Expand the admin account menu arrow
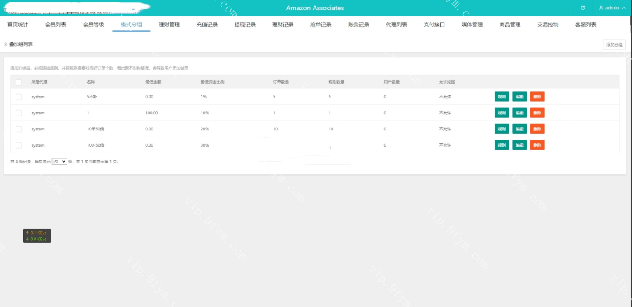Image resolution: width=632 pixels, height=307 pixels. point(624,8)
